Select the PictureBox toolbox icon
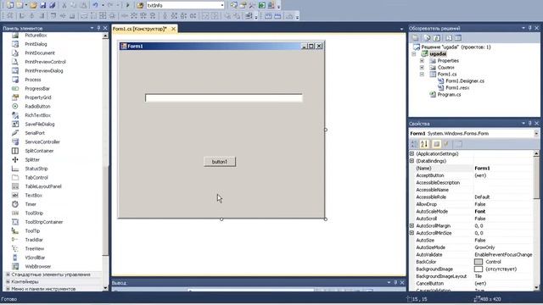The width and height of the screenshot is (543, 305). click(15, 36)
